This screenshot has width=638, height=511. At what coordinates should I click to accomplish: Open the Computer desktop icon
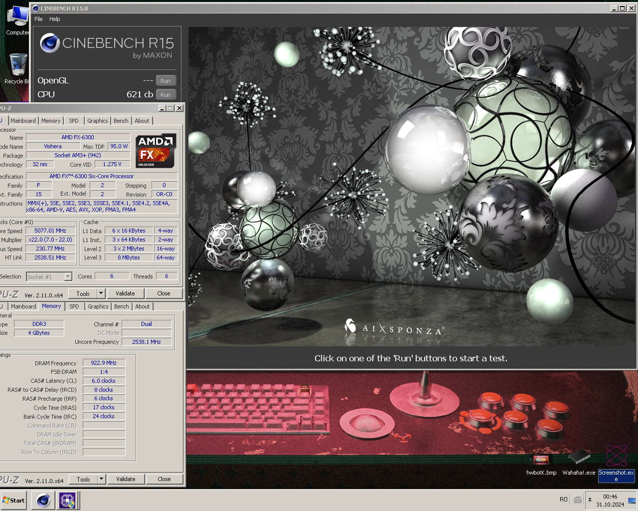point(17,20)
